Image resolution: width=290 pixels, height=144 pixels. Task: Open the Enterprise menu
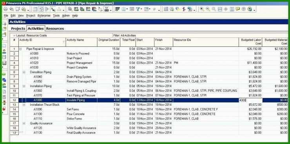pyautogui.click(x=44, y=16)
